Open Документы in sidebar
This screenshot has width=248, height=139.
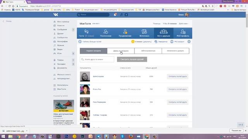point(62,68)
